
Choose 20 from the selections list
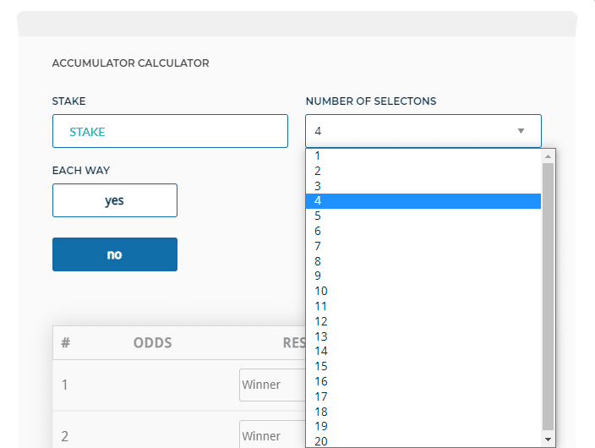[423, 440]
